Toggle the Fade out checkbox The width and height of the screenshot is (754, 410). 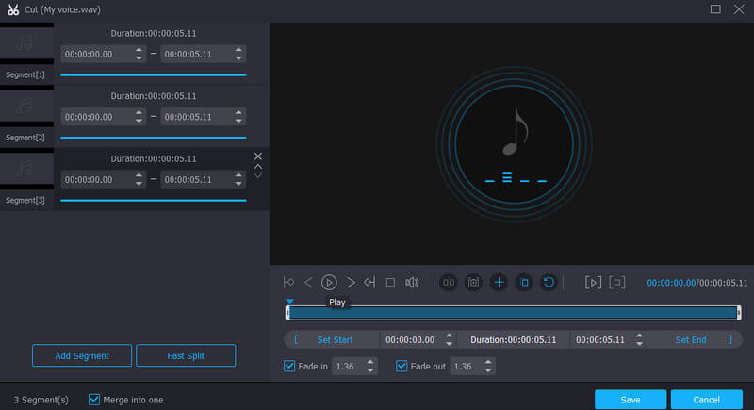coord(402,366)
